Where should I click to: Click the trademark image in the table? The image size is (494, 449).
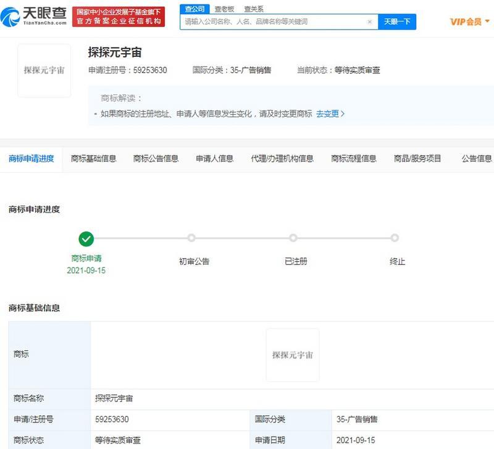(x=293, y=355)
